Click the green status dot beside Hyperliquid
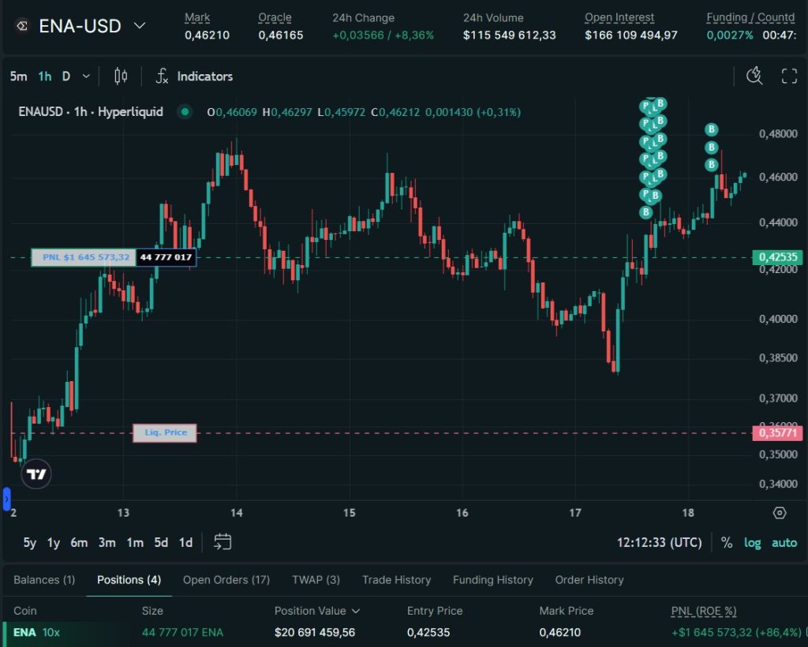The height and width of the screenshot is (647, 808). click(x=185, y=112)
